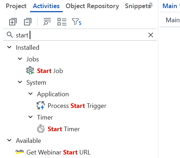Click the Expand All icon
The width and height of the screenshot is (180, 158).
point(13,22)
